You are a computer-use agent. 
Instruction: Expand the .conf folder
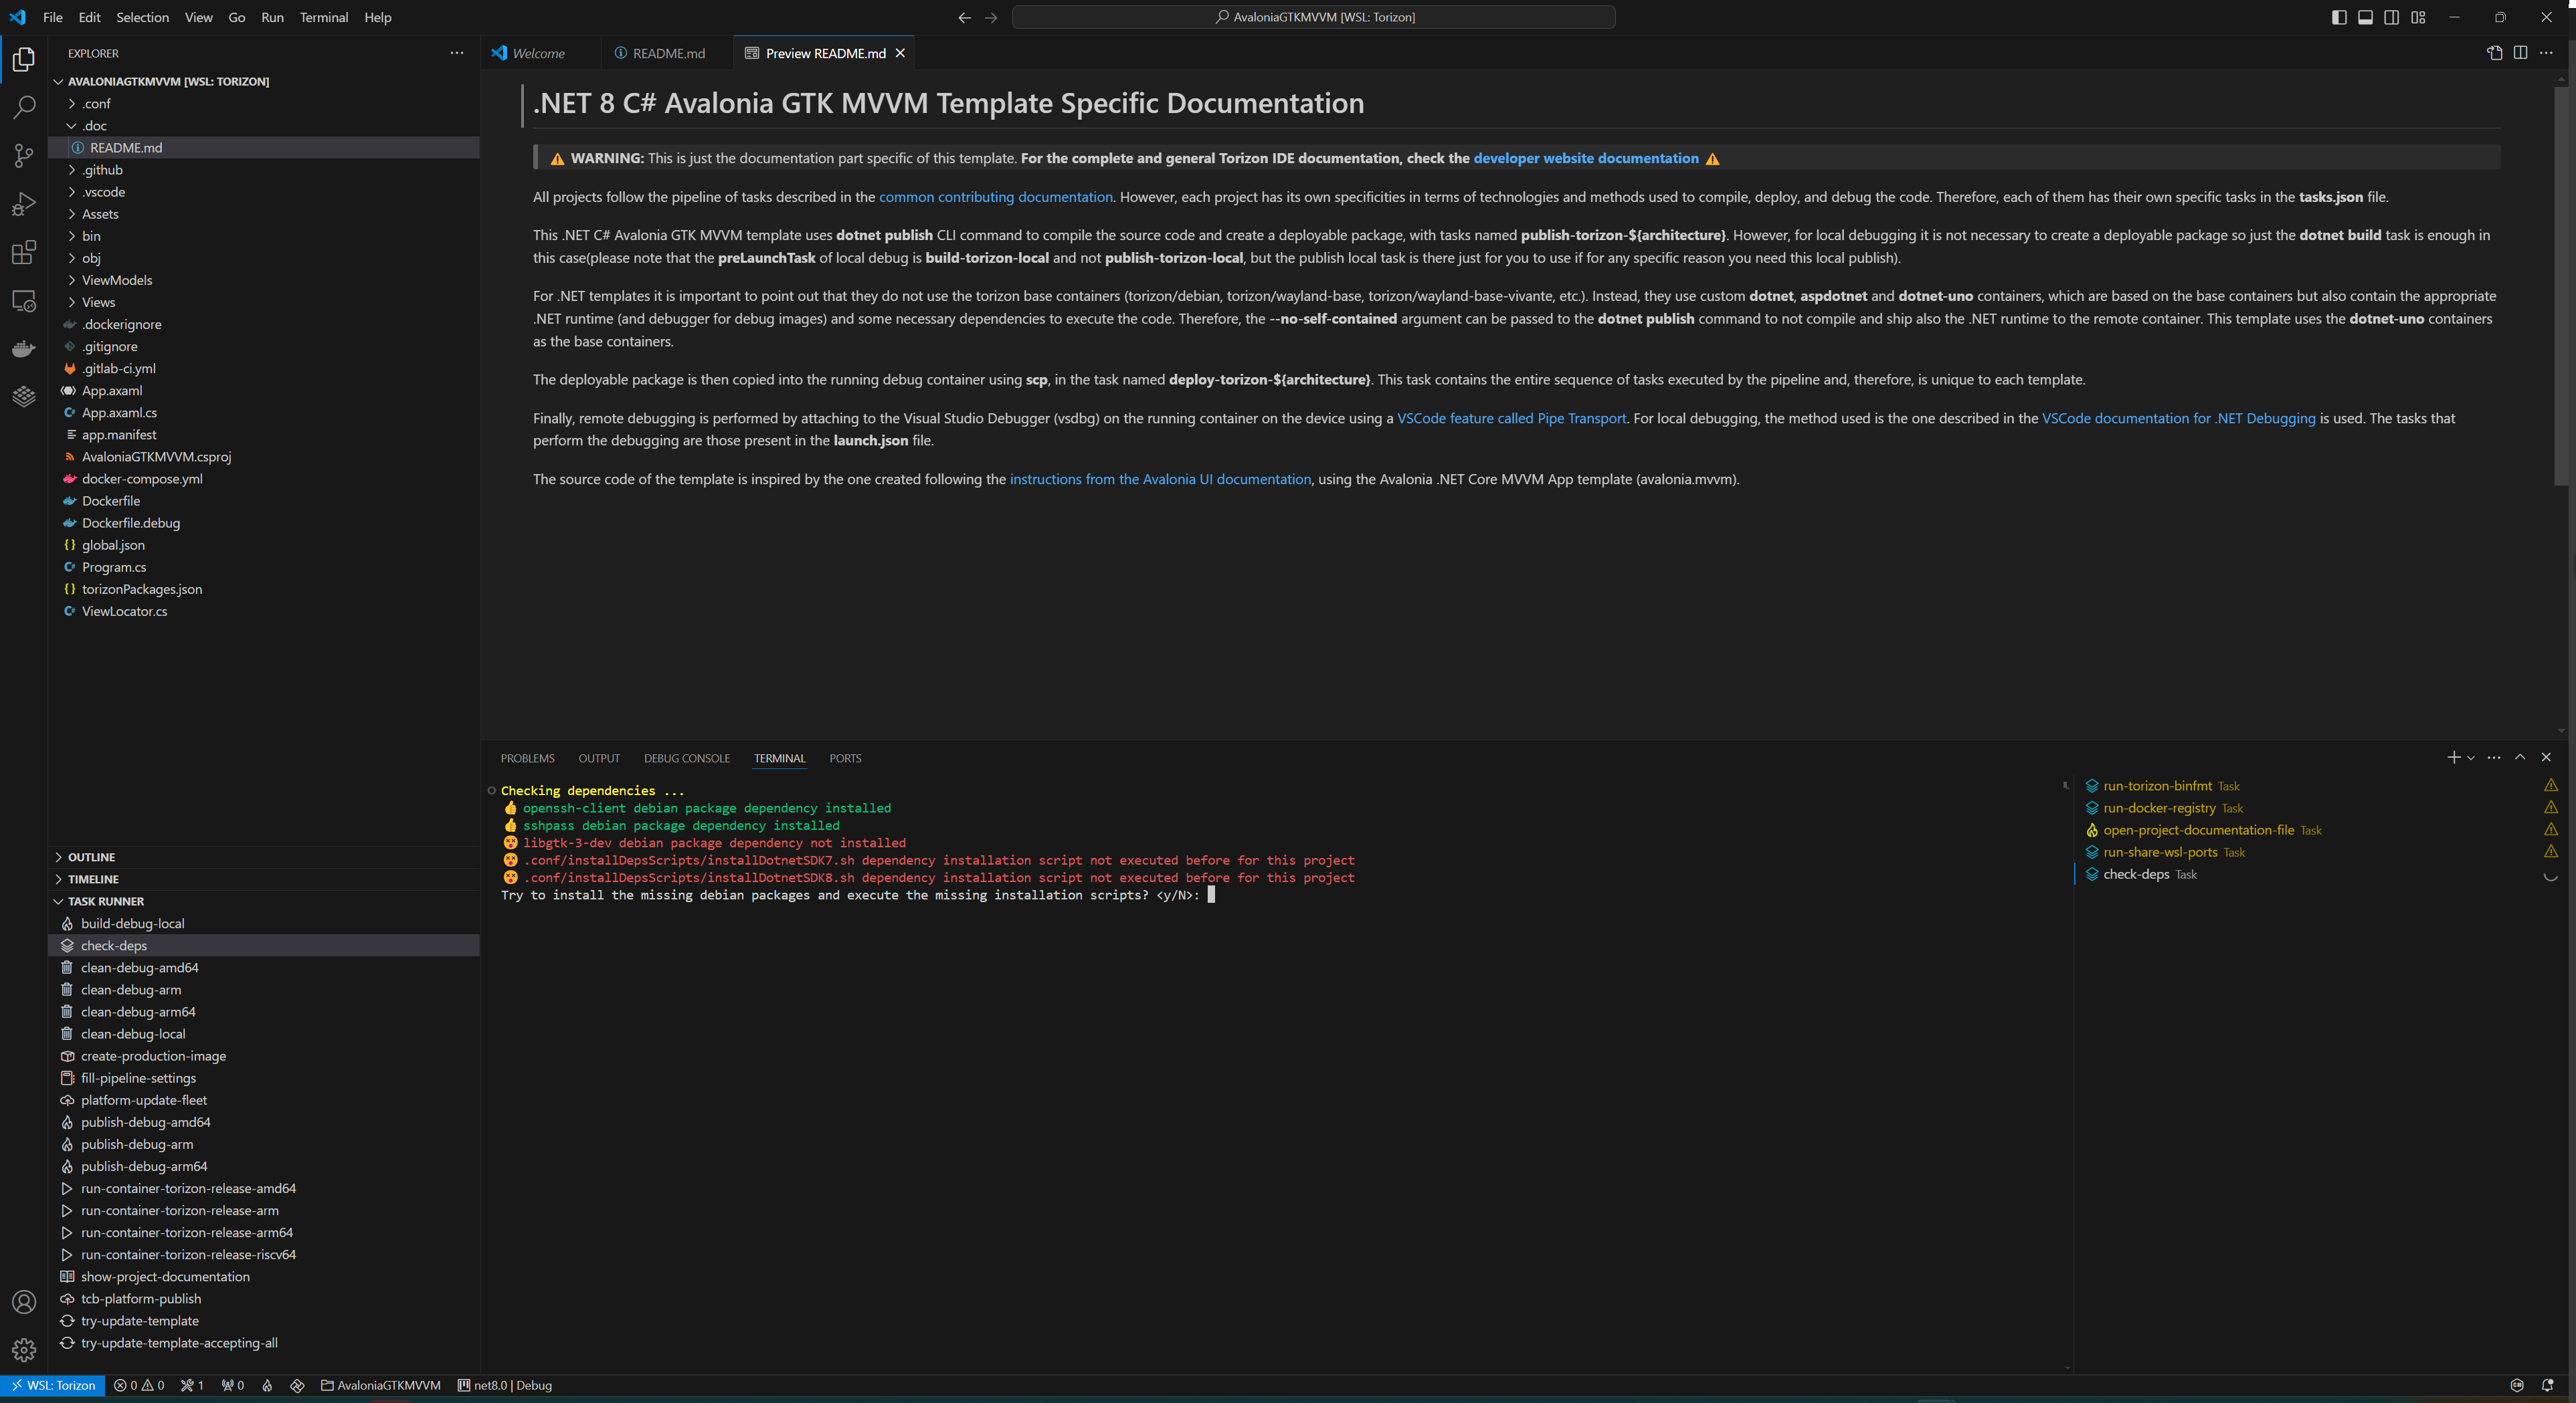pyautogui.click(x=264, y=103)
